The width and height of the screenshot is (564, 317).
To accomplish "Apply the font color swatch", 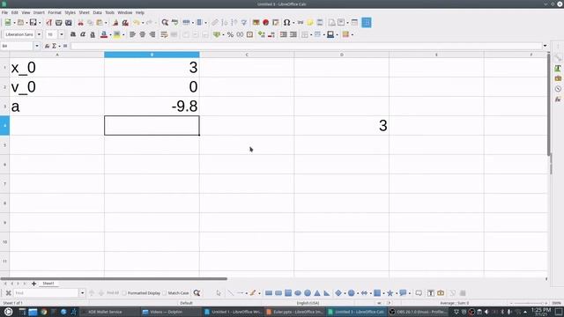I will point(104,34).
